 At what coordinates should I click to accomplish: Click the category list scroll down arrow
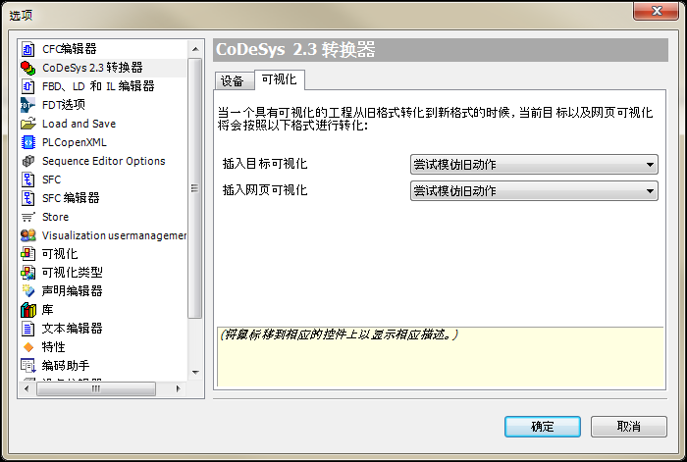click(195, 373)
